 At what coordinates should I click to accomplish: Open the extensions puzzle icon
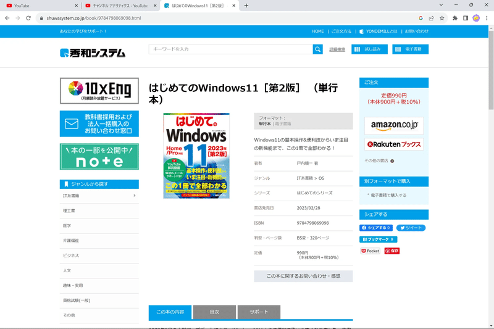[455, 19]
